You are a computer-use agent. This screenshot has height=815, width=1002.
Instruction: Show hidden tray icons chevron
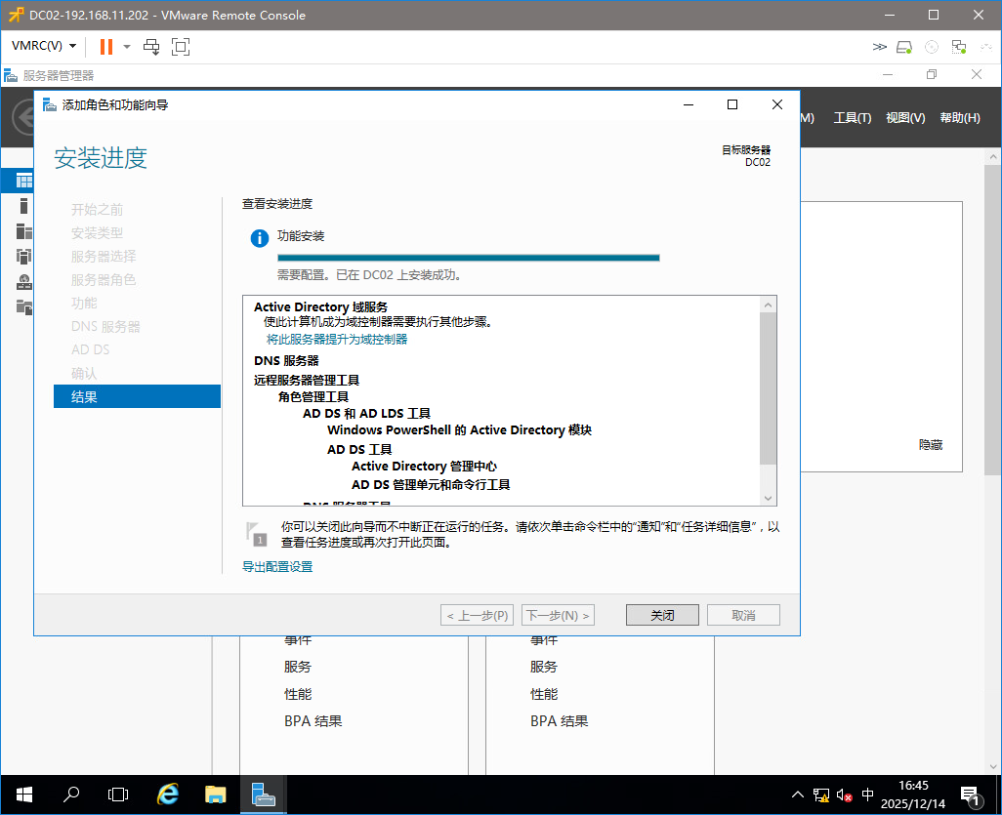tap(798, 795)
